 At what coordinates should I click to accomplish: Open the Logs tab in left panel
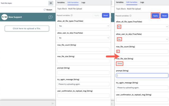[83, 2]
